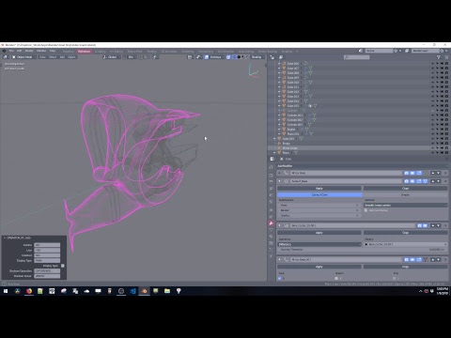The height and width of the screenshot is (338, 451).
Task: Collapse the Subsurf modifier panel
Action: coord(280,181)
